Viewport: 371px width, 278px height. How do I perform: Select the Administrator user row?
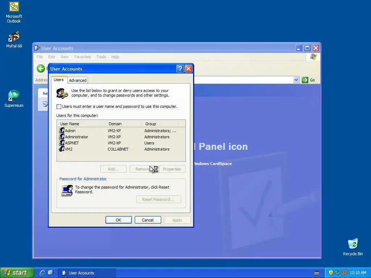(121, 137)
